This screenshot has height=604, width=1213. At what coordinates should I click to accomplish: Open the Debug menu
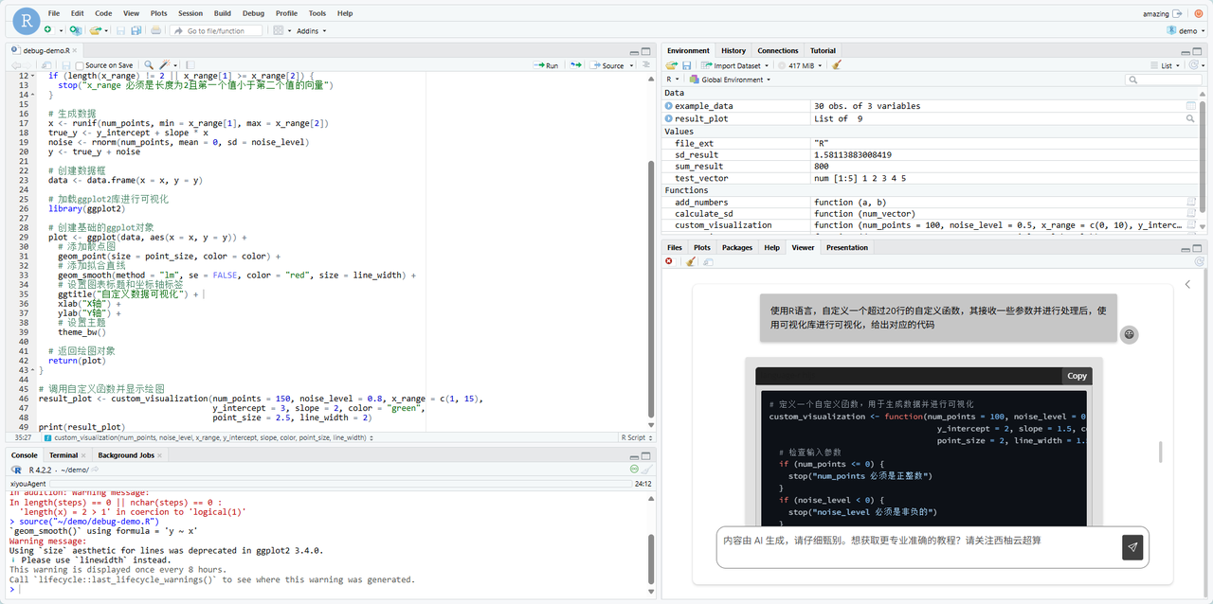(253, 13)
